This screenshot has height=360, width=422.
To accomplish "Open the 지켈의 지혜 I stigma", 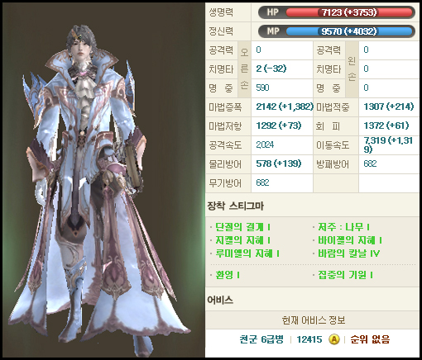I will tap(242, 240).
